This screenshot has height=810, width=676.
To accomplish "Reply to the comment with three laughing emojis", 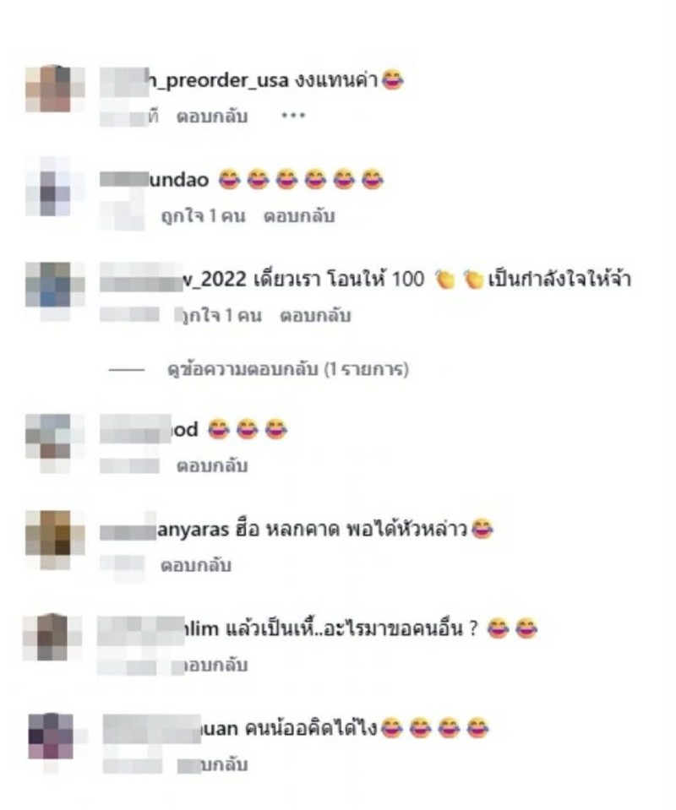I will [212, 466].
